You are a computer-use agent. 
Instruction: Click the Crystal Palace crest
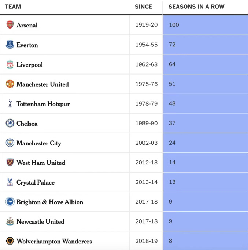pos(10,182)
